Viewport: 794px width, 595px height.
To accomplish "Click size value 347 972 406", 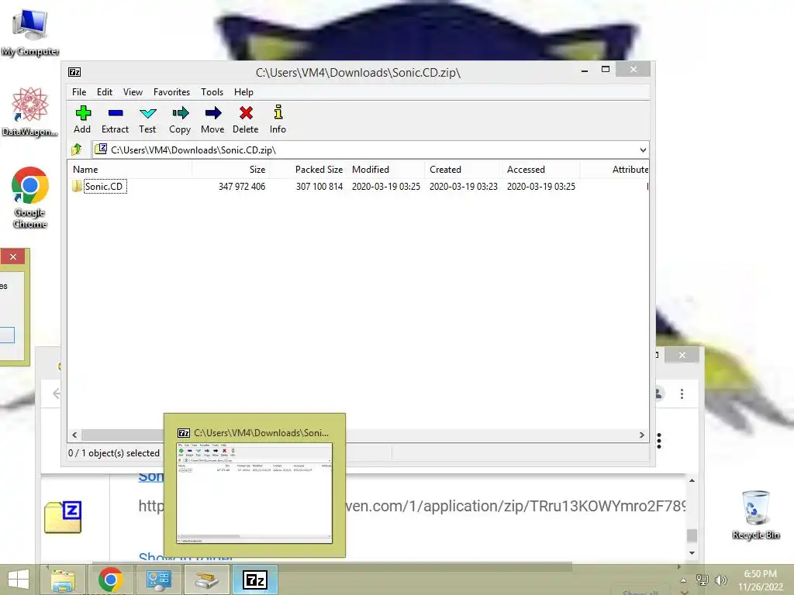I will click(x=242, y=186).
